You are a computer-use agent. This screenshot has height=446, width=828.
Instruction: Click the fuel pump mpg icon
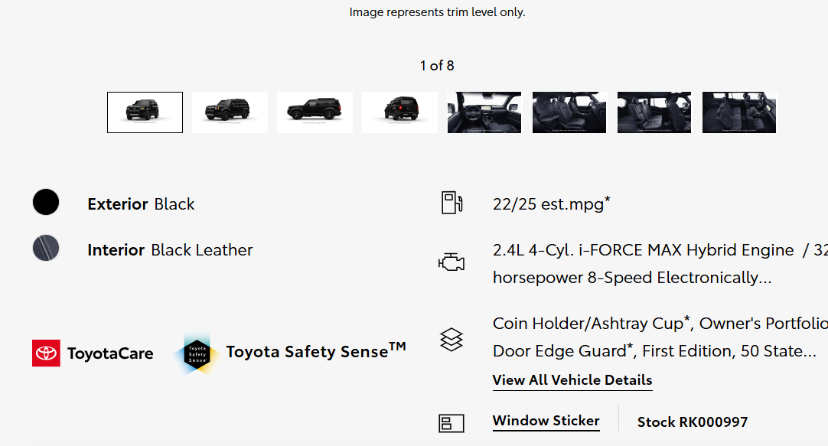point(451,203)
